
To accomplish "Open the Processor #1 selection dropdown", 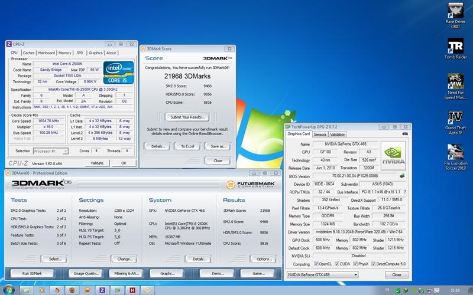I will point(50,151).
